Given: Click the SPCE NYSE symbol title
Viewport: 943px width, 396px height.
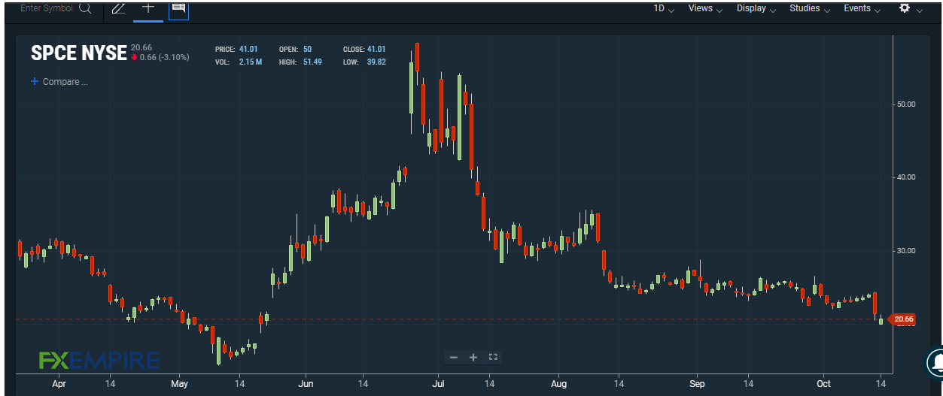Looking at the screenshot, I should 79,53.
